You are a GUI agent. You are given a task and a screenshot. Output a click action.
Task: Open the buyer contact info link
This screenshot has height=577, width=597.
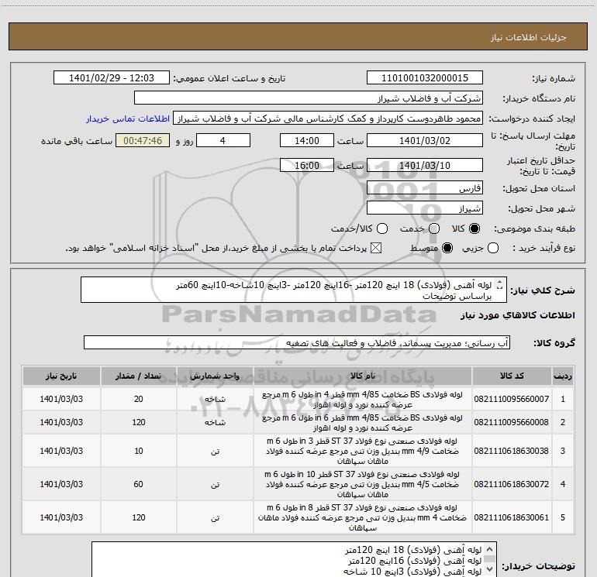pyautogui.click(x=128, y=118)
